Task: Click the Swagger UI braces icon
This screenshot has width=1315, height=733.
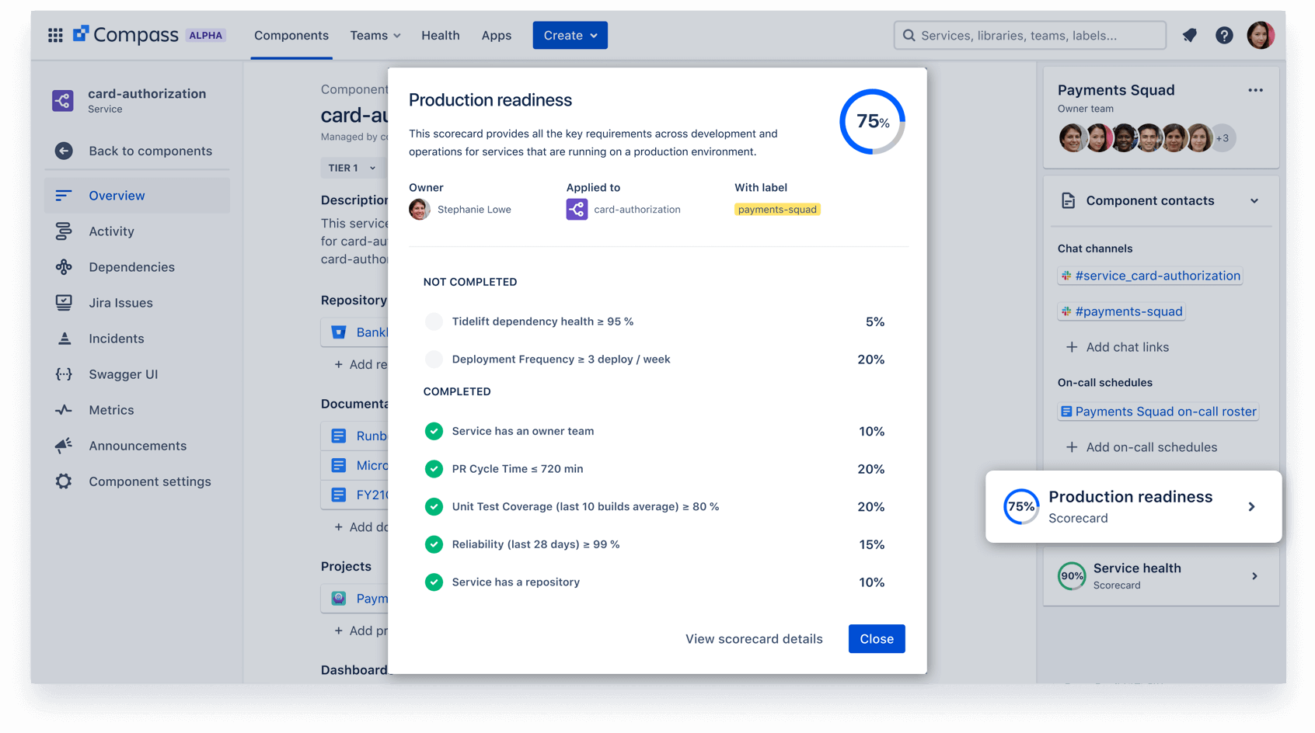Action: 64,374
